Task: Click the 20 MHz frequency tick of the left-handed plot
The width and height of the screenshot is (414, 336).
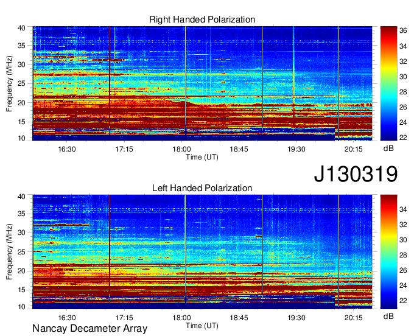Action: 21,271
